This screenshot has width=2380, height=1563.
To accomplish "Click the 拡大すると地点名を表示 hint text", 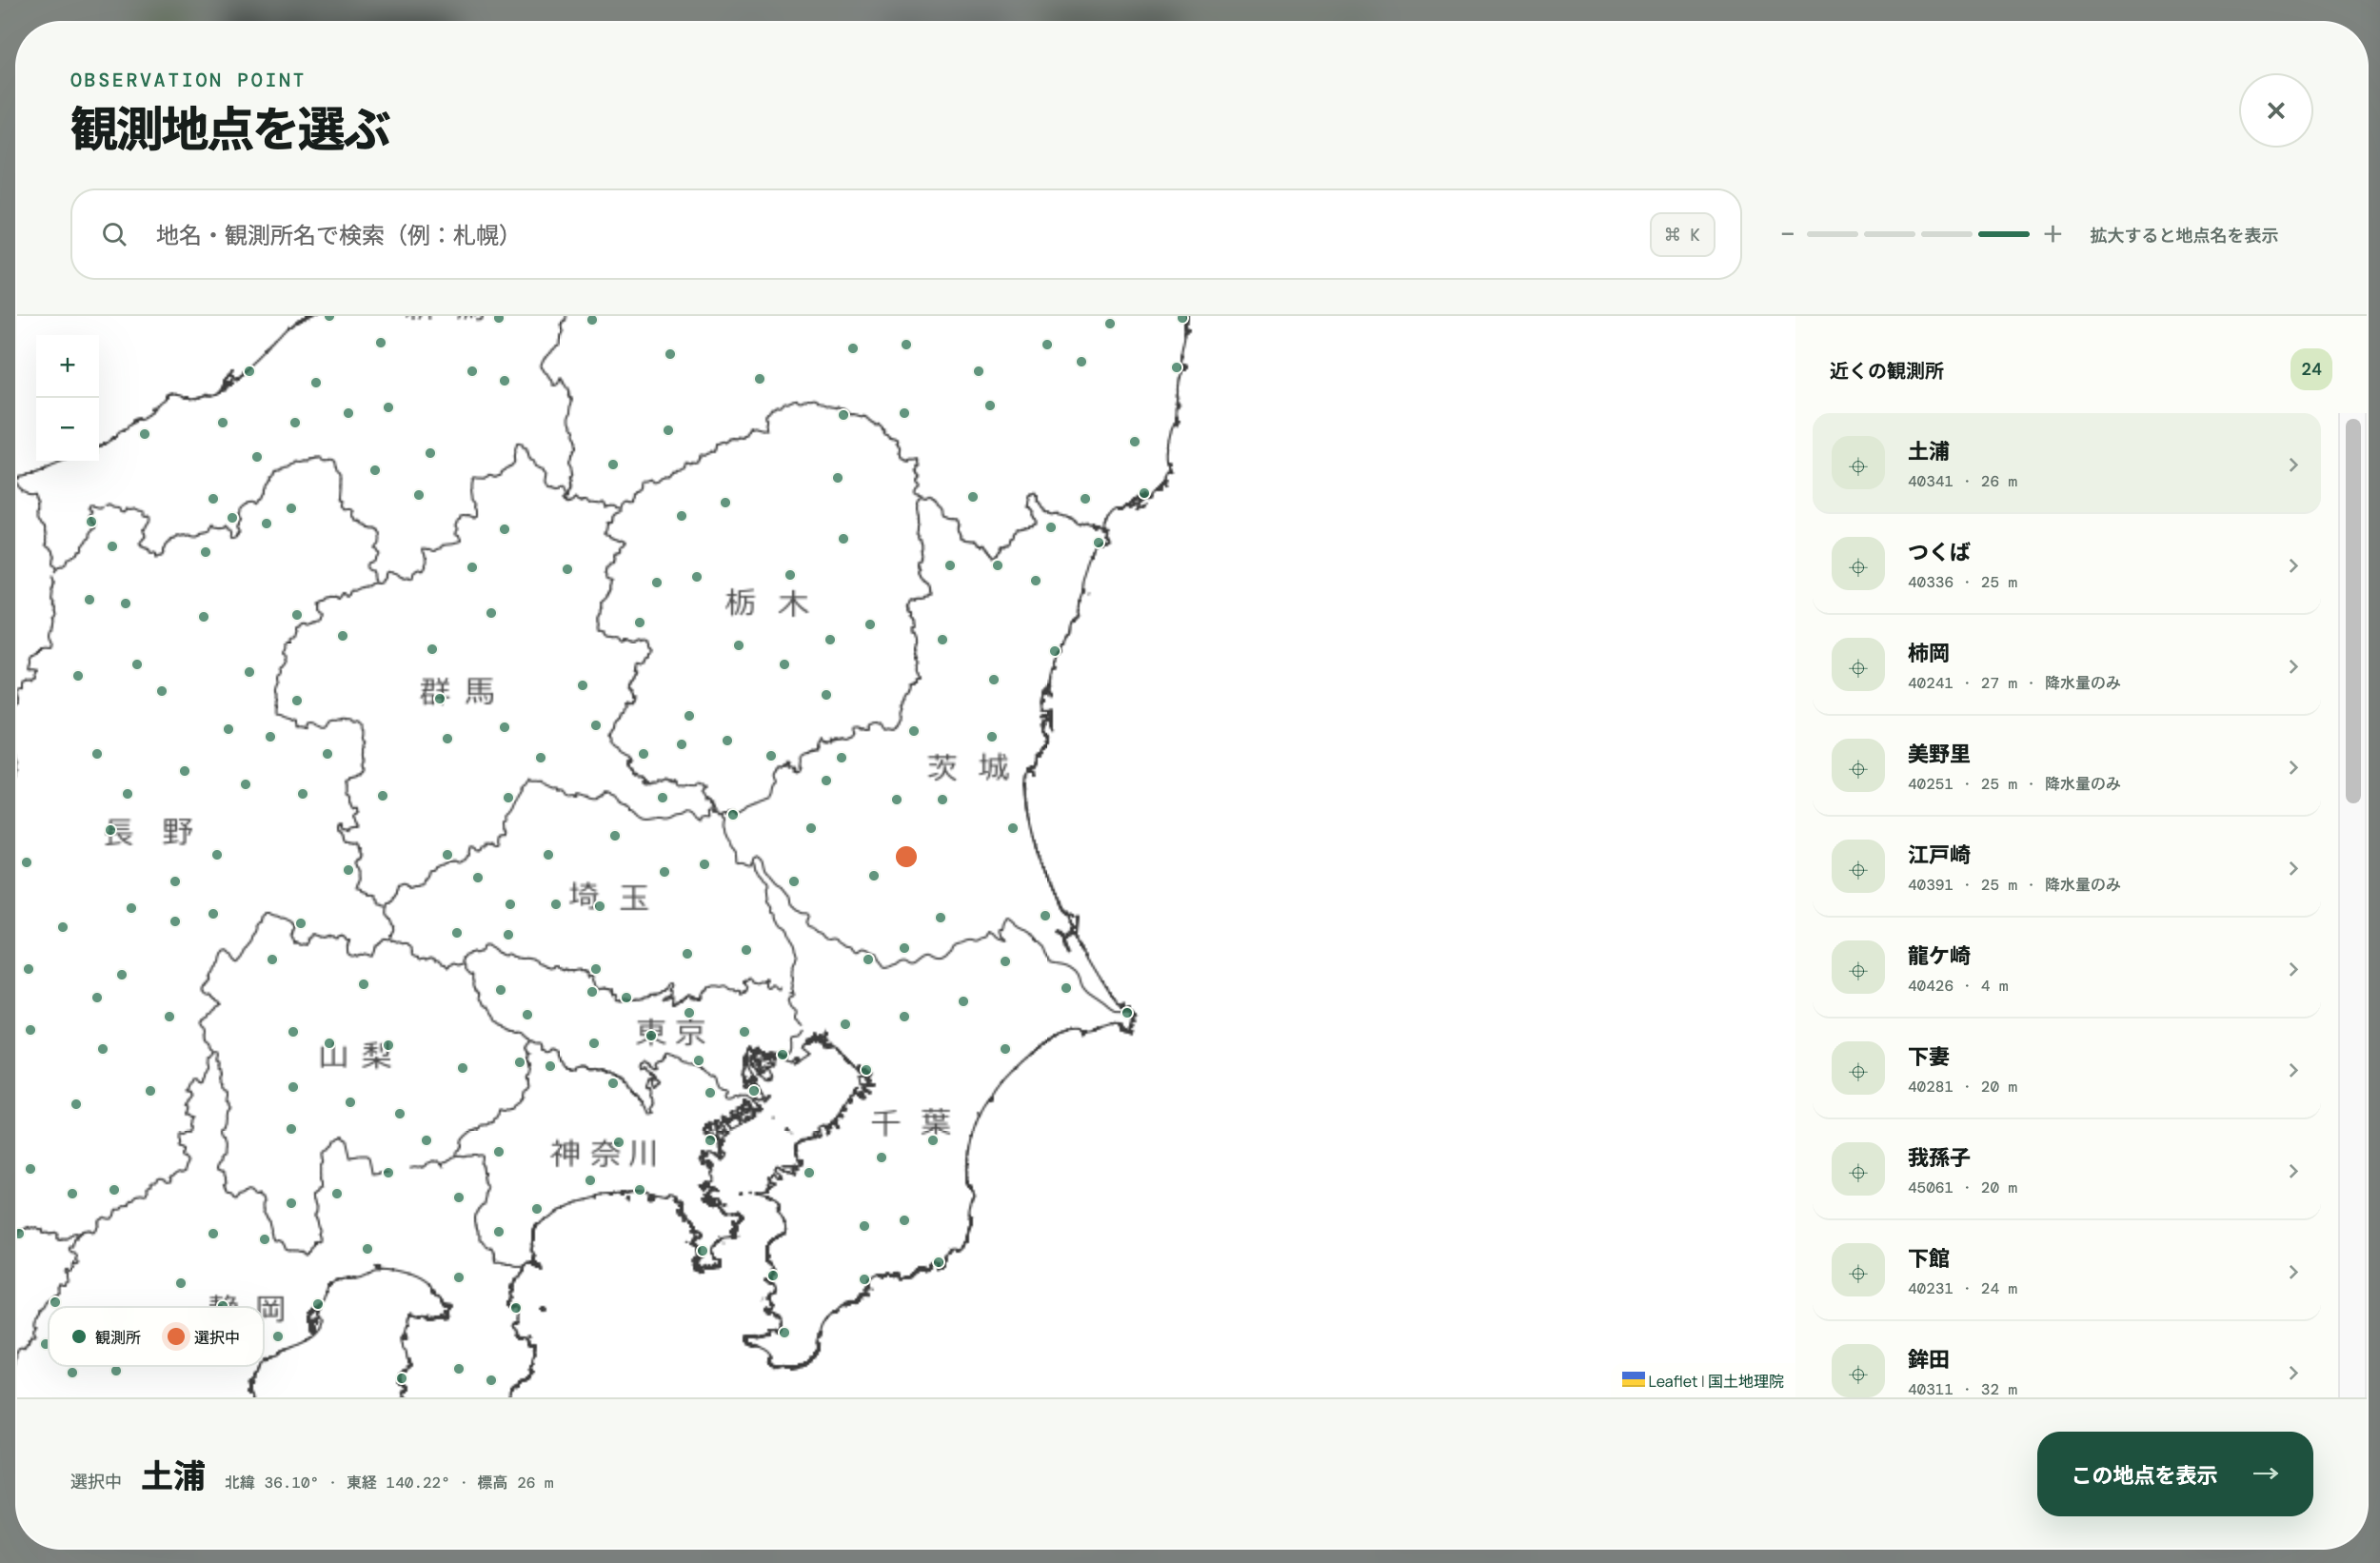I will point(2183,235).
